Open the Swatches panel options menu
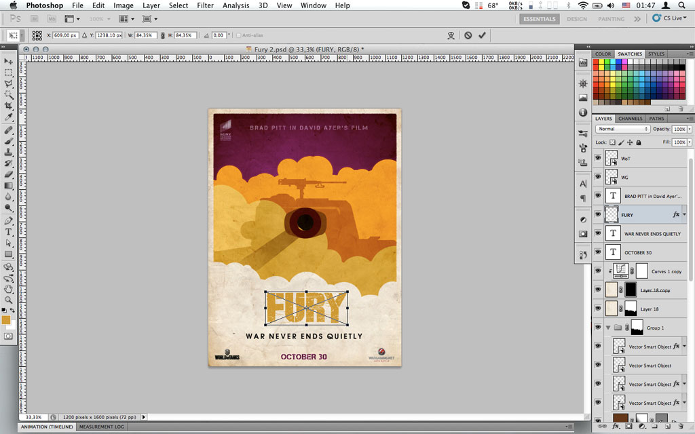 click(690, 54)
